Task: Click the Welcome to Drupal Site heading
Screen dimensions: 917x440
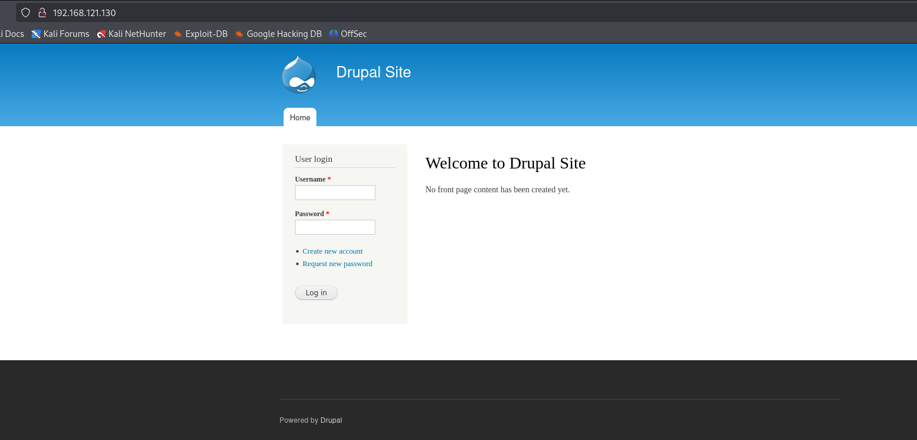Action: pos(505,163)
